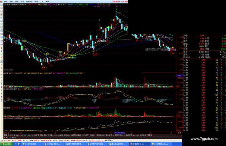Select the KDJ-TDX indicator tab

(x=136, y=135)
